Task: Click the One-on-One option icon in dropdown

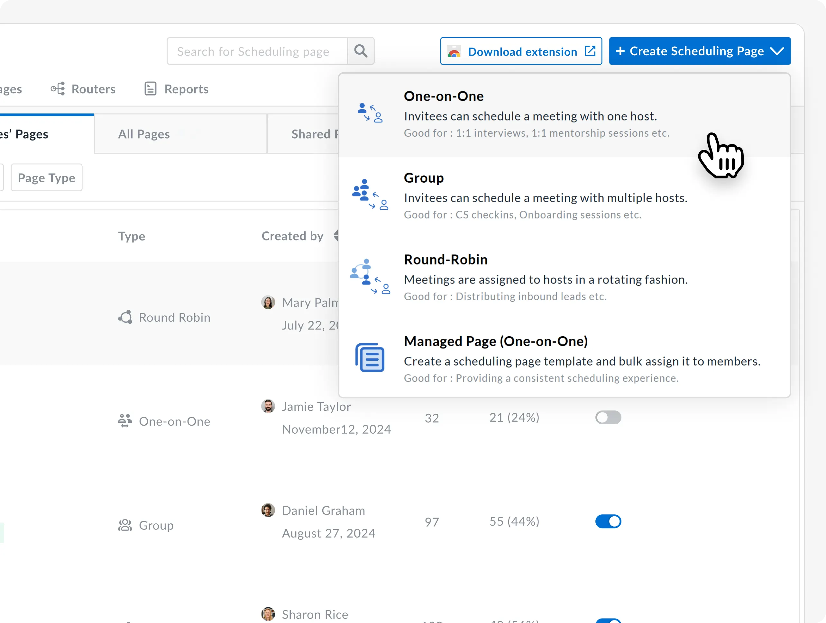Action: point(369,113)
